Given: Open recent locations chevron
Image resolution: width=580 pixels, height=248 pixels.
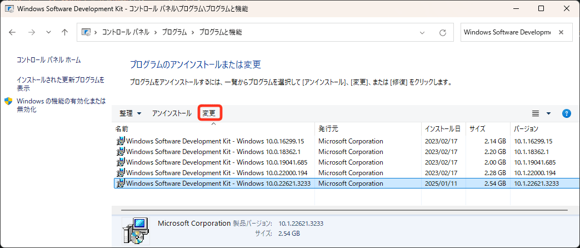Looking at the screenshot, I should point(48,32).
